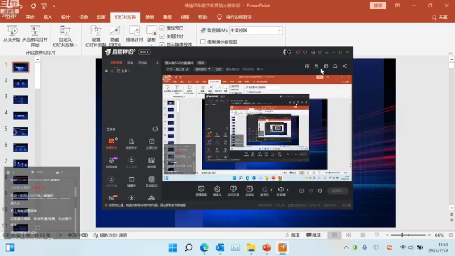Viewport: 455px width, 256px height.
Task: Mute the 麦克风 microphone in 直播伴侣
Action: (264, 191)
